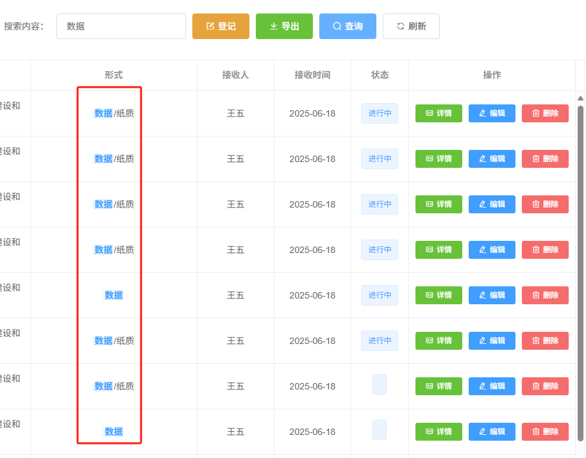Click 王五 in the 数据/纸质 row with blank status
Viewport: 586px width, 458px height.
tap(235, 386)
